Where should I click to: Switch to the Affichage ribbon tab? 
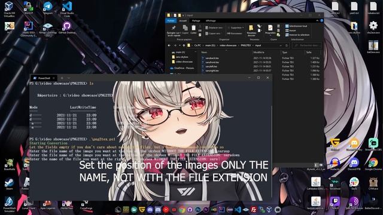click(211, 21)
